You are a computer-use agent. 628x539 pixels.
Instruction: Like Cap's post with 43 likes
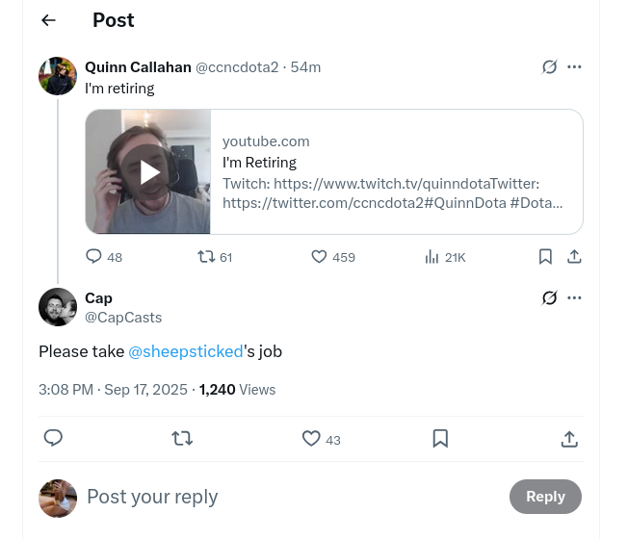321,439
